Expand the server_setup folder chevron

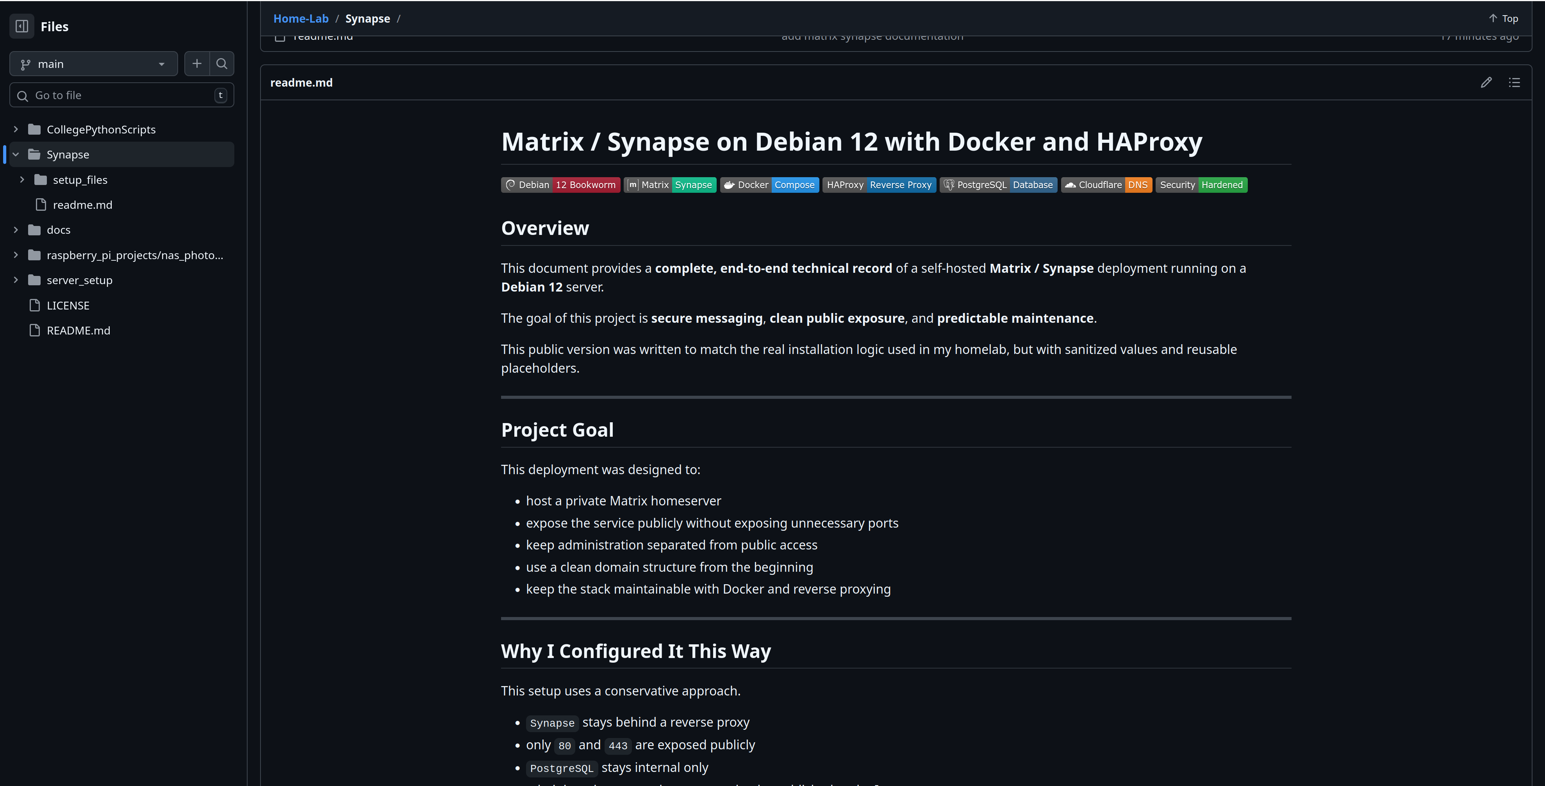pos(16,280)
